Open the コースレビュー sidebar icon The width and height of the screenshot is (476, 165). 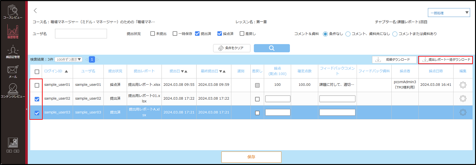[x=13, y=12]
